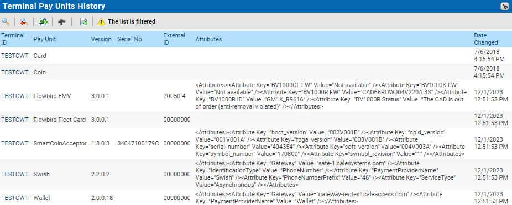Select the Swish pay unit cell
This screenshot has width=512, height=205.
[x=41, y=174]
